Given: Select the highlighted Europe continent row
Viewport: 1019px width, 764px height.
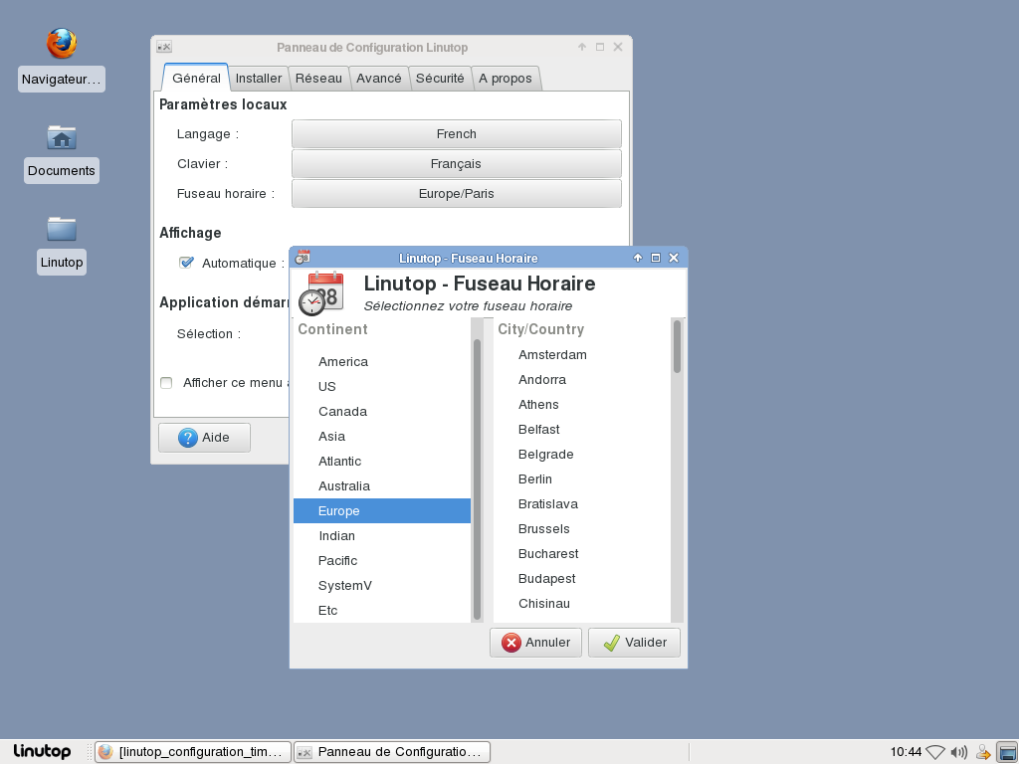Looking at the screenshot, I should coord(382,511).
